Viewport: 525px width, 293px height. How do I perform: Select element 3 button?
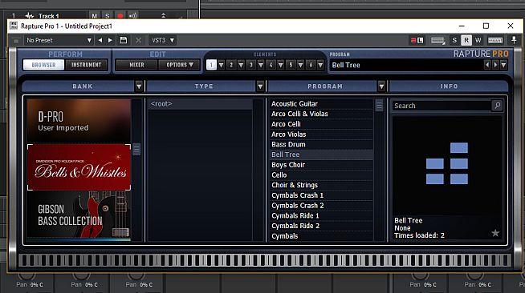click(251, 65)
